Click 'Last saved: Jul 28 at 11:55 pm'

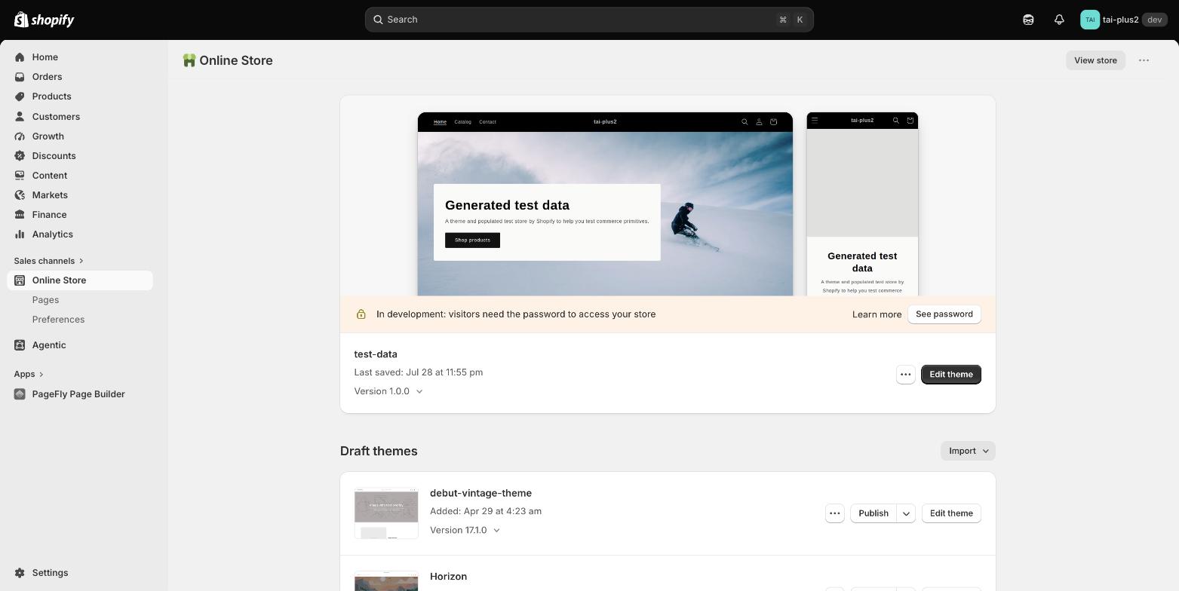(419, 372)
